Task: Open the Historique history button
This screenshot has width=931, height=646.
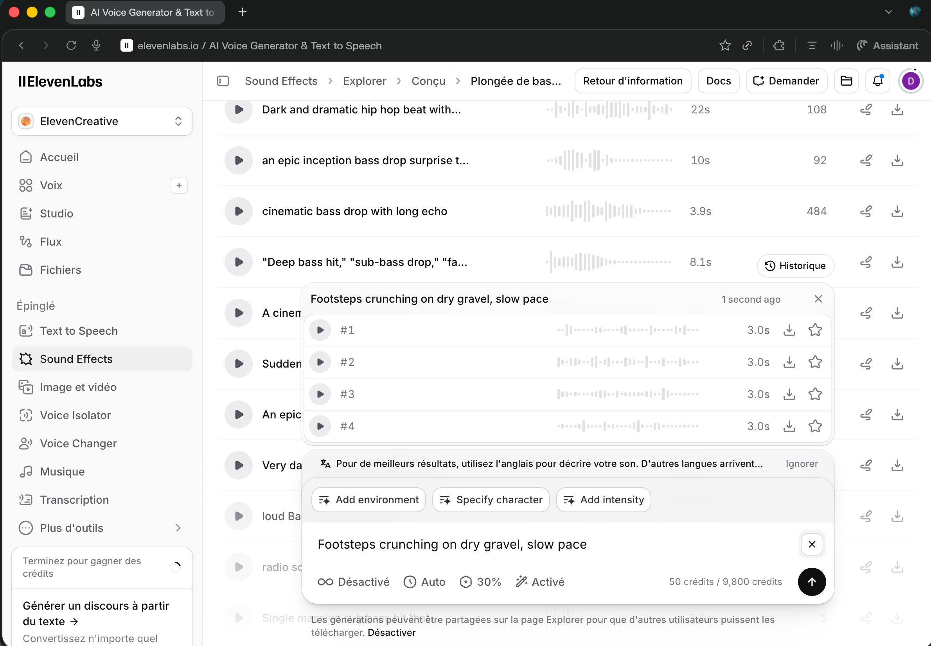Action: click(x=795, y=266)
